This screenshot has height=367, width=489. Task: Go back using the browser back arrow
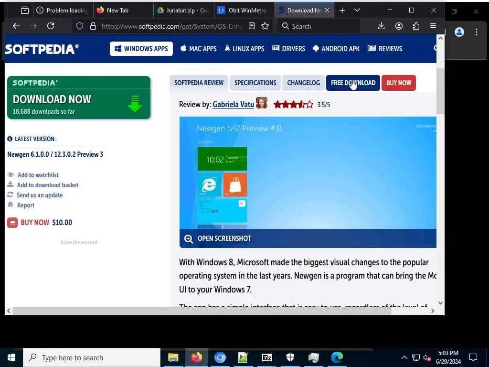pyautogui.click(x=16, y=26)
